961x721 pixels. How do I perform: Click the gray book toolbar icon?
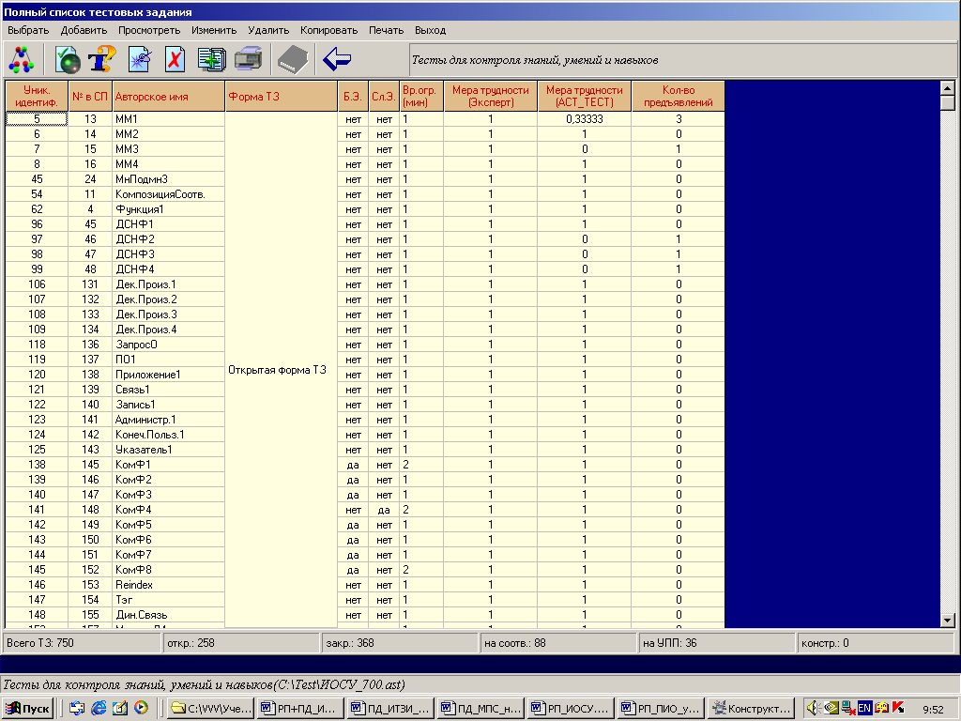click(292, 59)
